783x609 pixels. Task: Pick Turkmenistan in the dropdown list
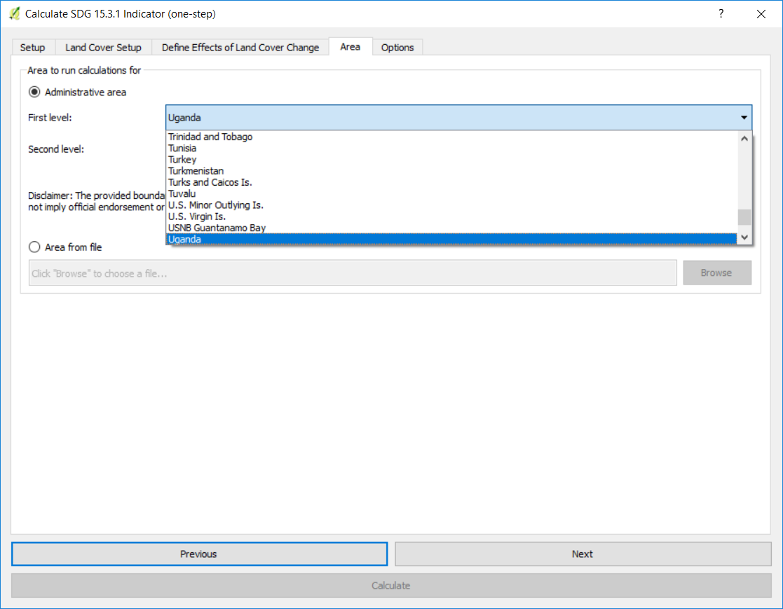(x=196, y=171)
